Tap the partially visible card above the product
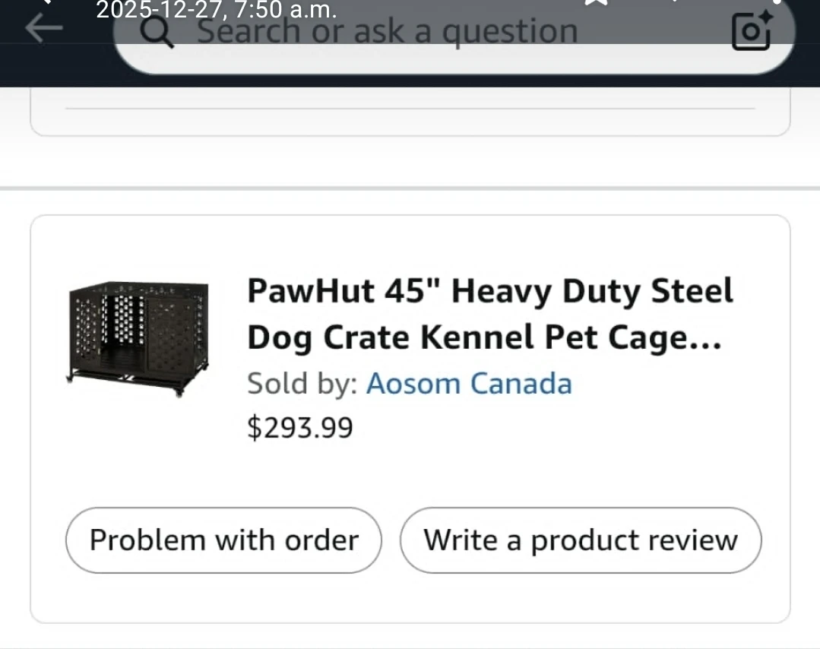This screenshot has width=820, height=649. [x=410, y=122]
